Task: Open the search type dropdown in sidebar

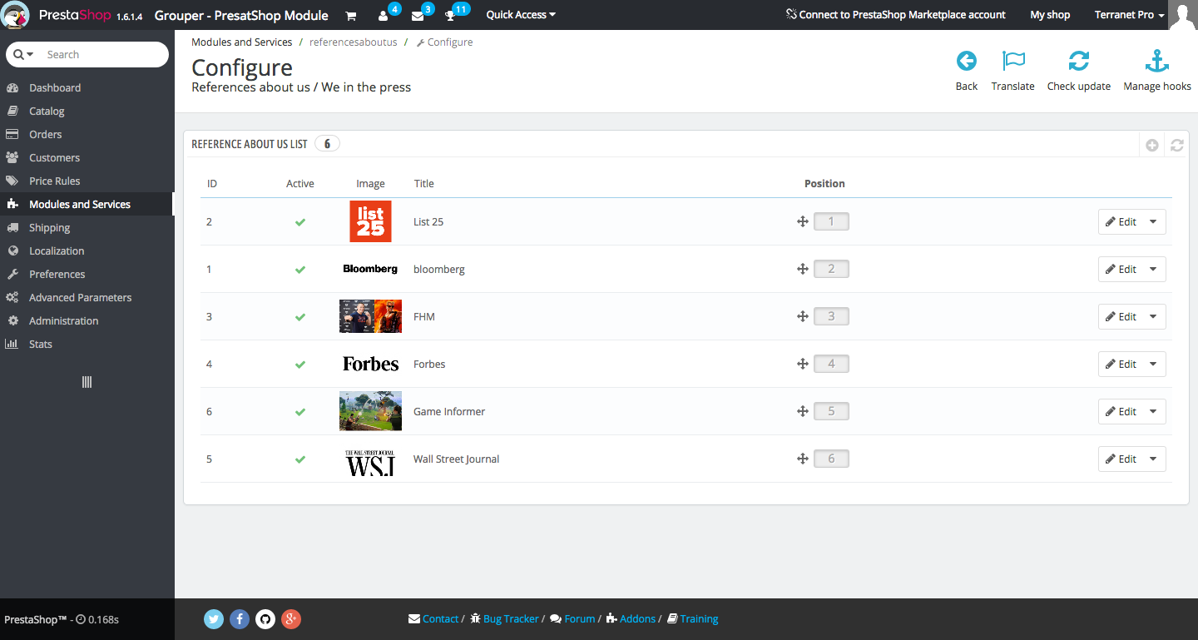Action: [24, 54]
